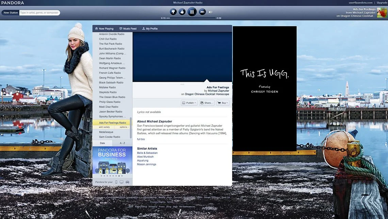Viewport: 388px width, 219px height.
Task: Click the thumbs up button
Action: click(182, 12)
